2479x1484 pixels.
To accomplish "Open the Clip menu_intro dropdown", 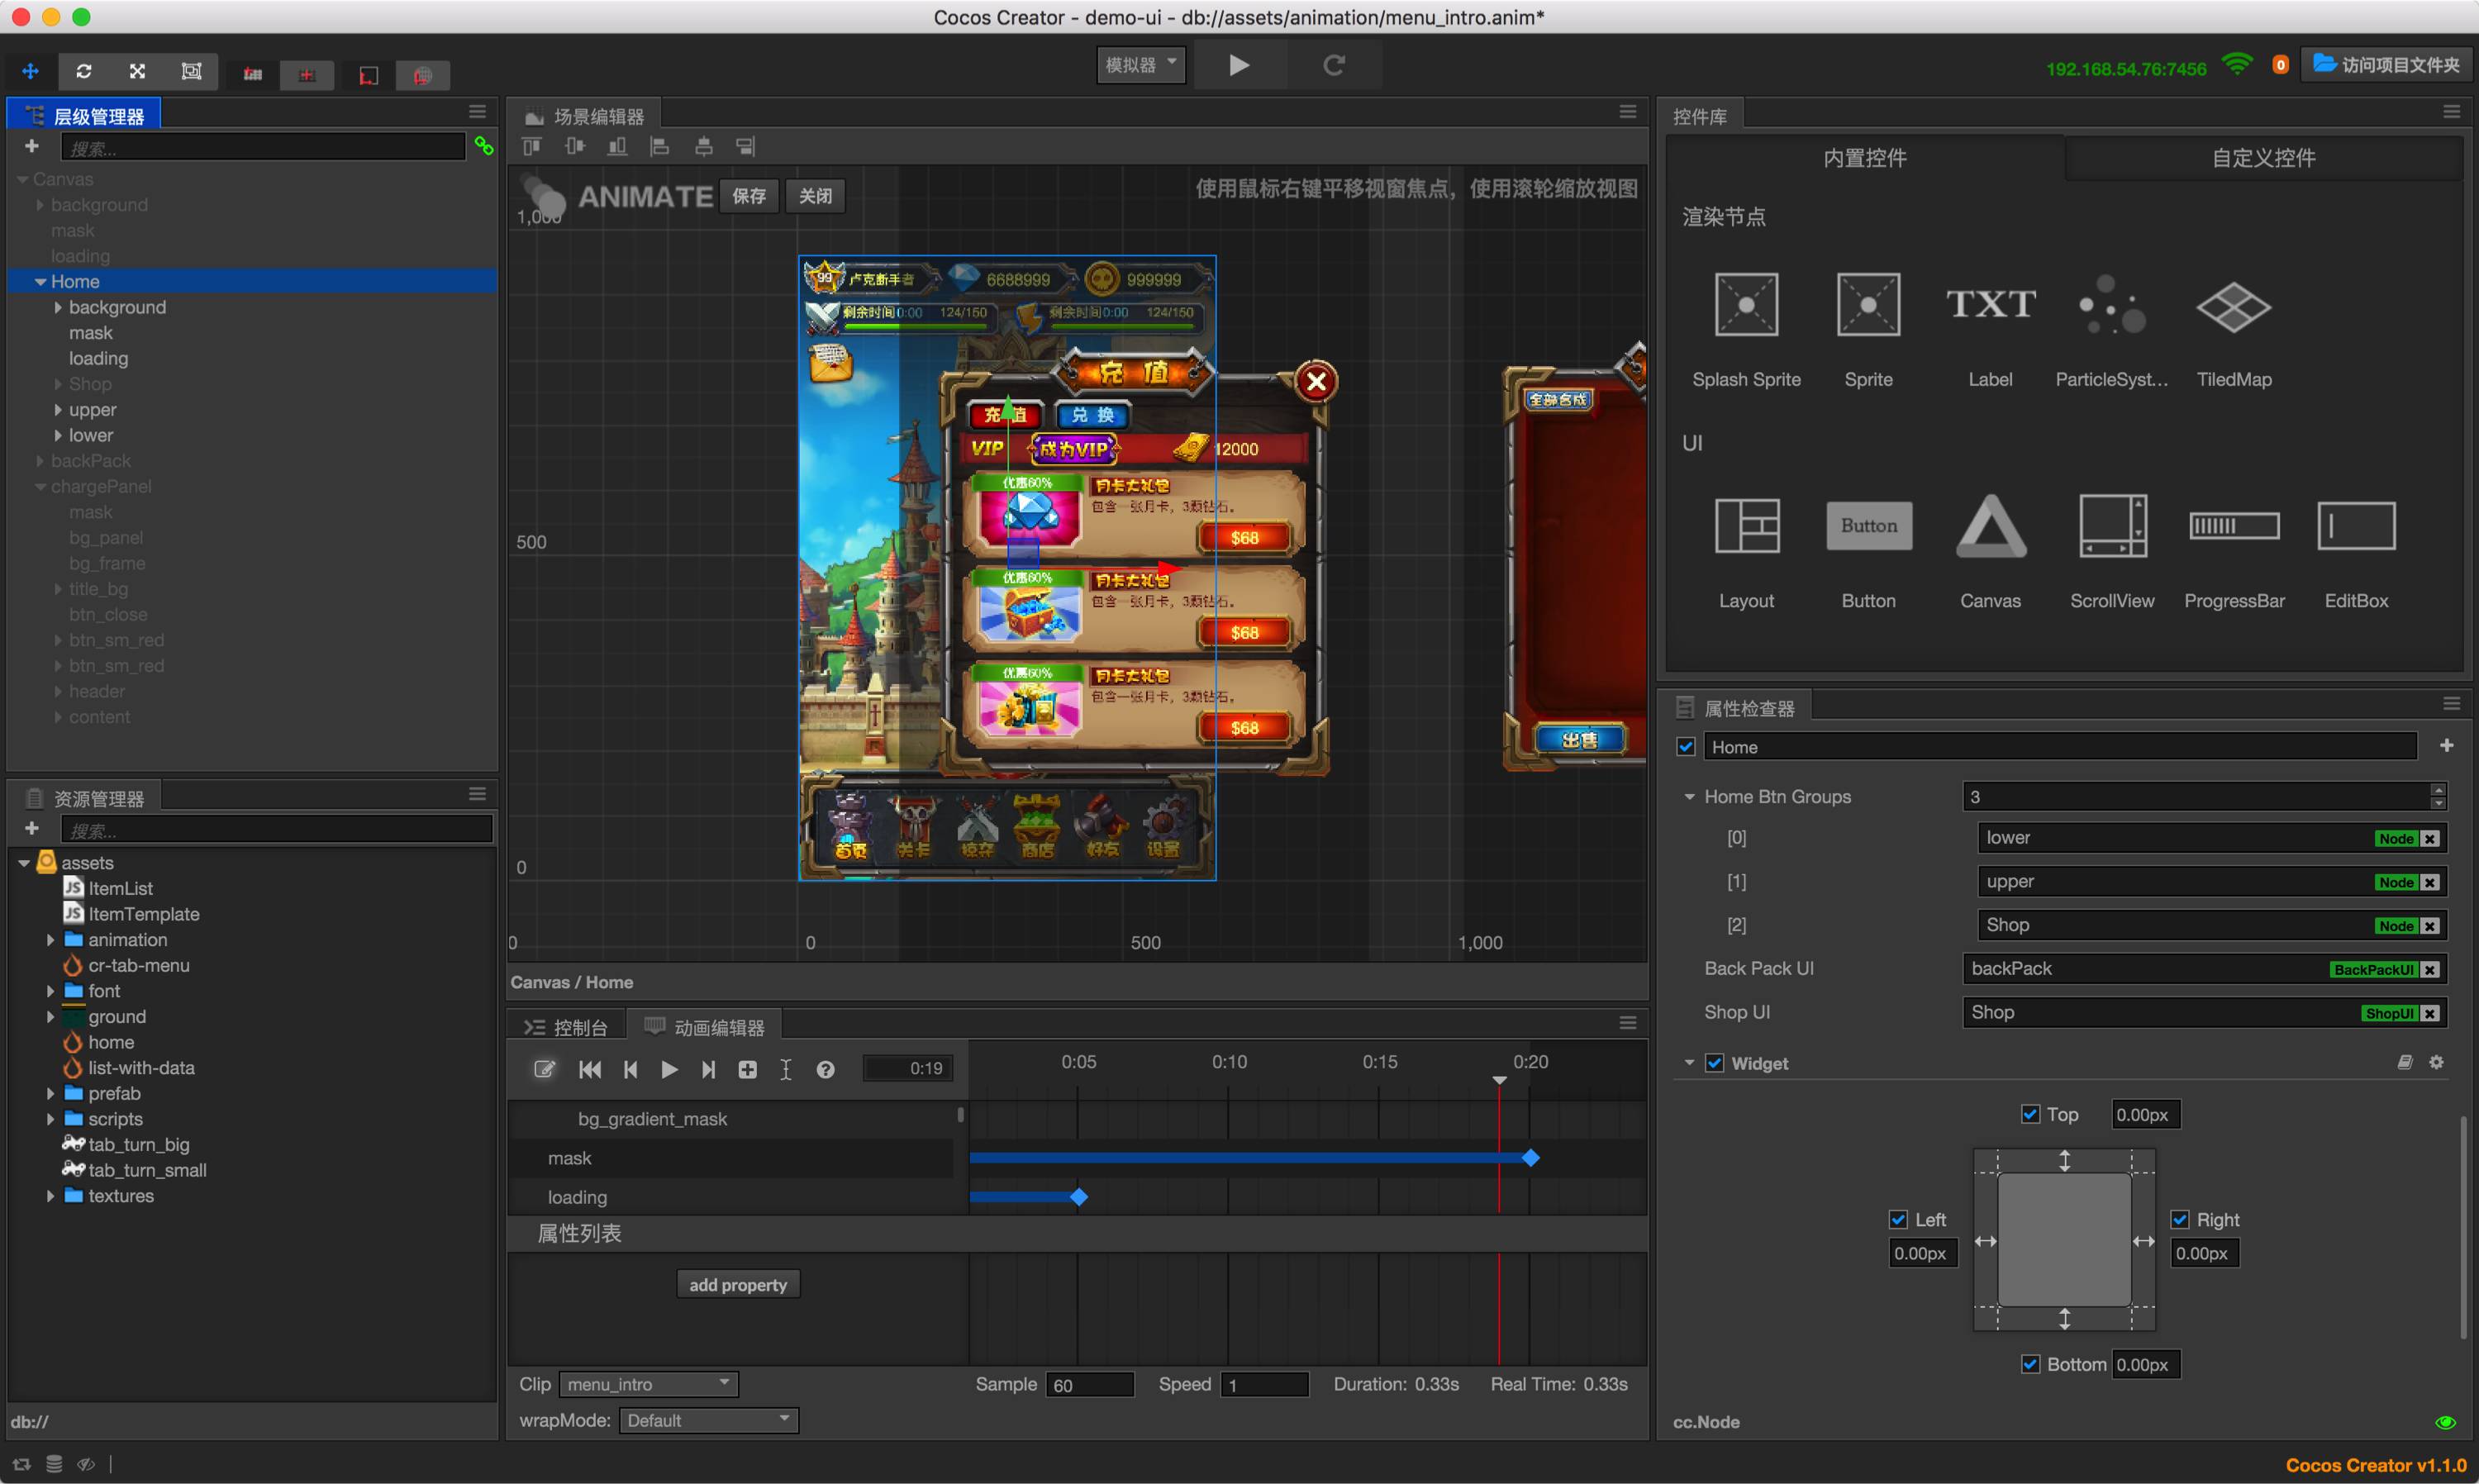I will click(x=649, y=1384).
